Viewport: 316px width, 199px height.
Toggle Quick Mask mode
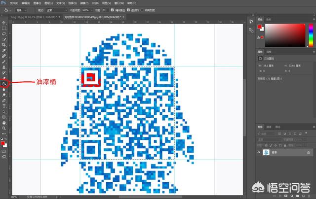[x=4, y=151]
